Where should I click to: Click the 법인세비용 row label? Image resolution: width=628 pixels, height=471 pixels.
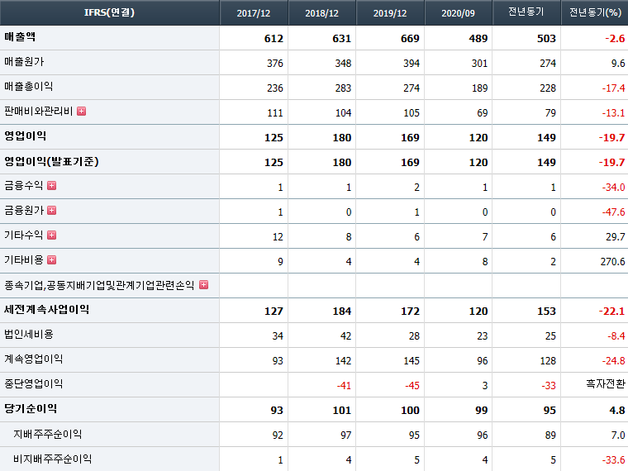point(28,335)
